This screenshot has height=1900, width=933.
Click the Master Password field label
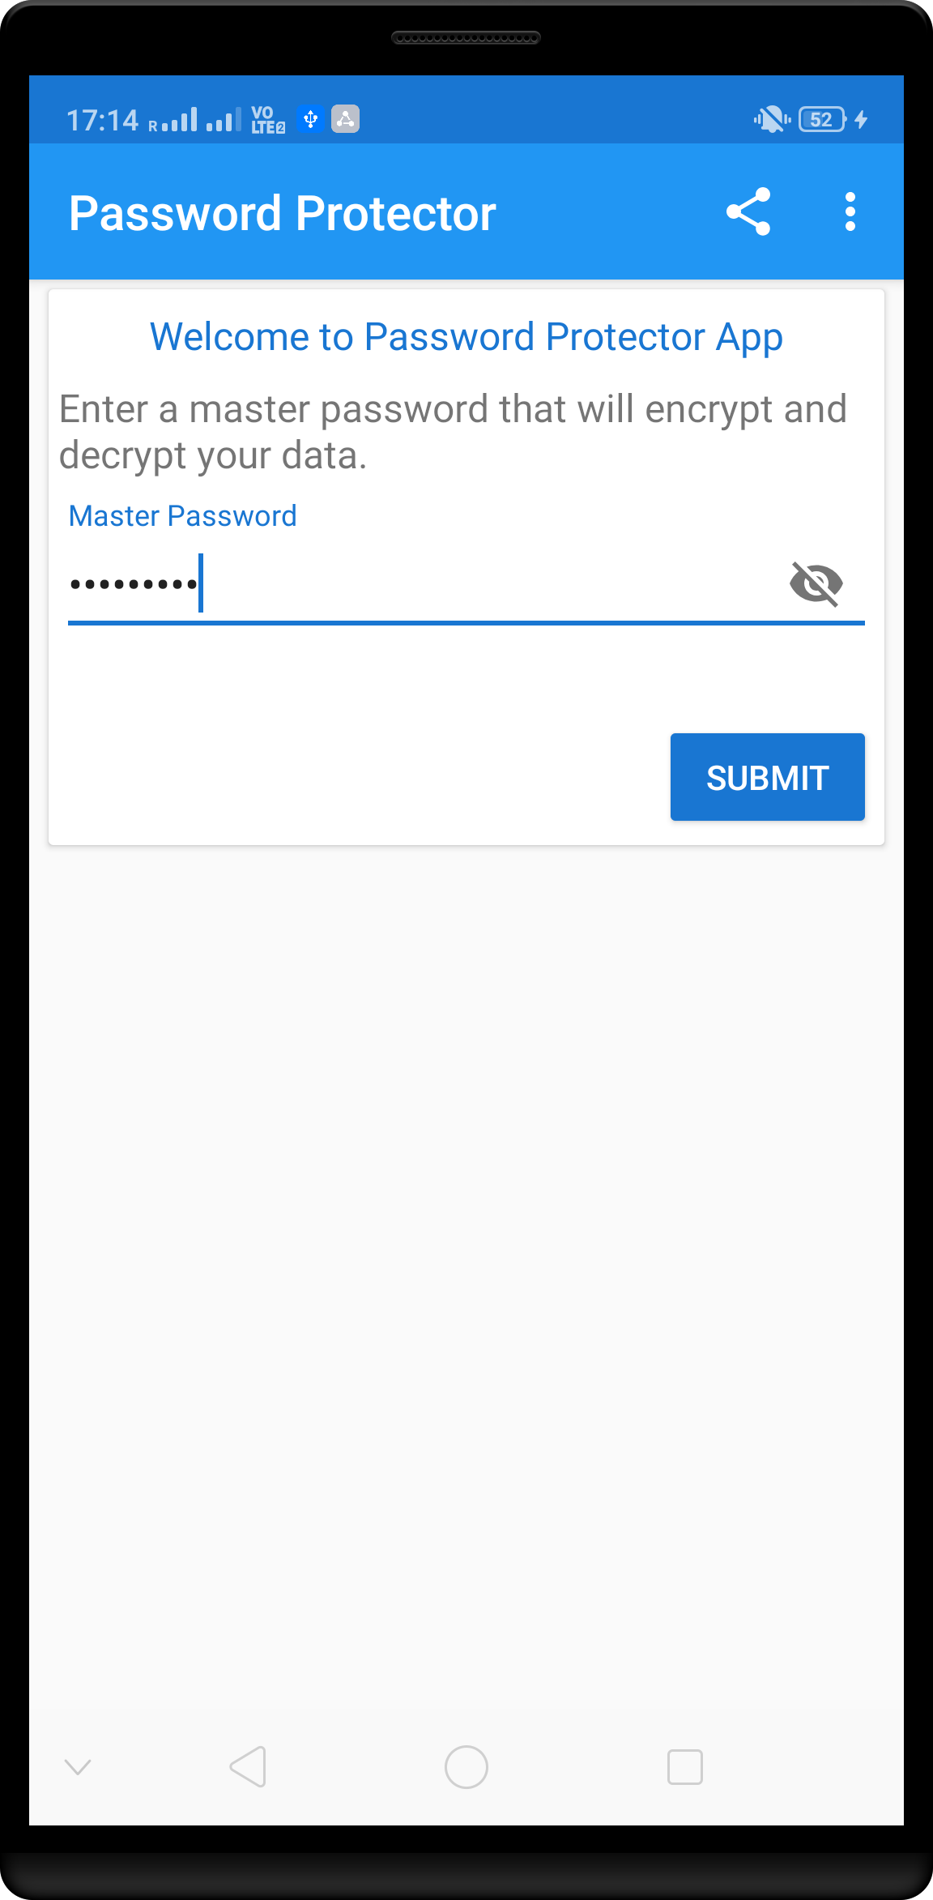pyautogui.click(x=183, y=516)
